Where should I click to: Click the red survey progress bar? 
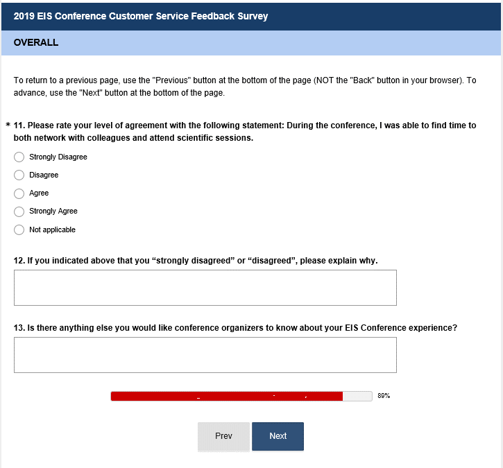227,396
